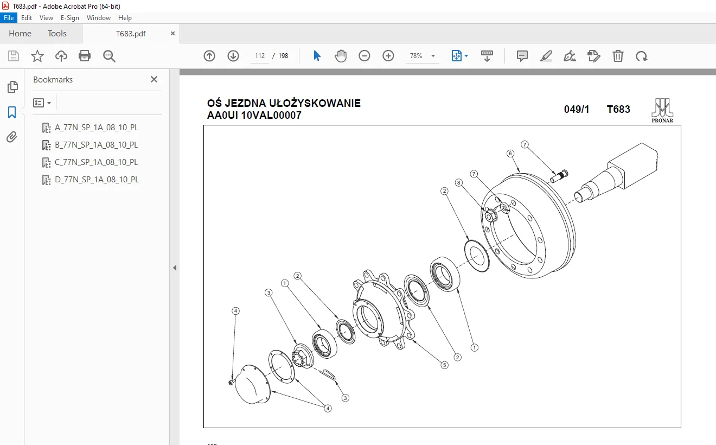Click the scrolling mode keyboard icon
The width and height of the screenshot is (716, 445).
487,56
